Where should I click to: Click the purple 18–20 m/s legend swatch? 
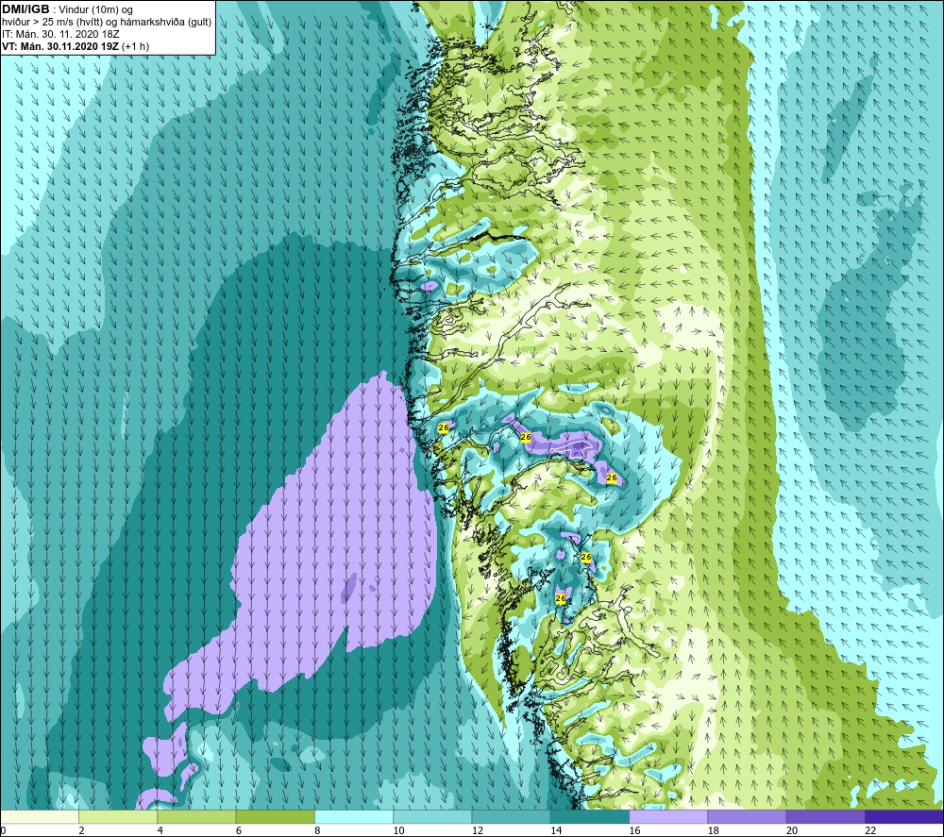pyautogui.click(x=747, y=816)
